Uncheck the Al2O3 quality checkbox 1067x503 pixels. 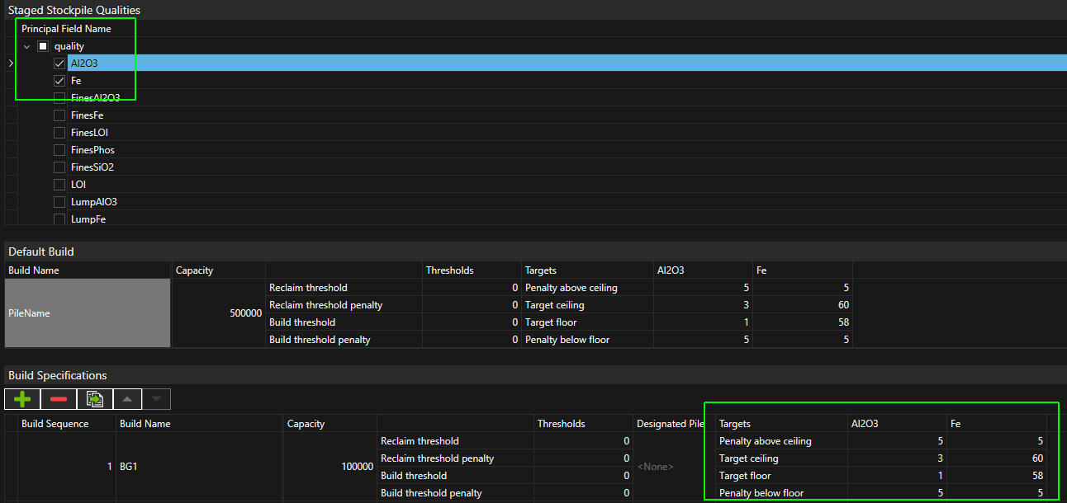[x=59, y=63]
